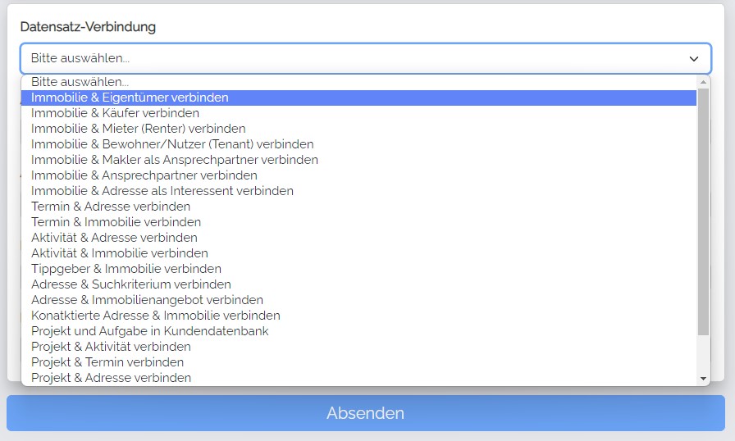Choose 'Termin & Adresse verbinden'
Screen dimensions: 735x441
111,207
